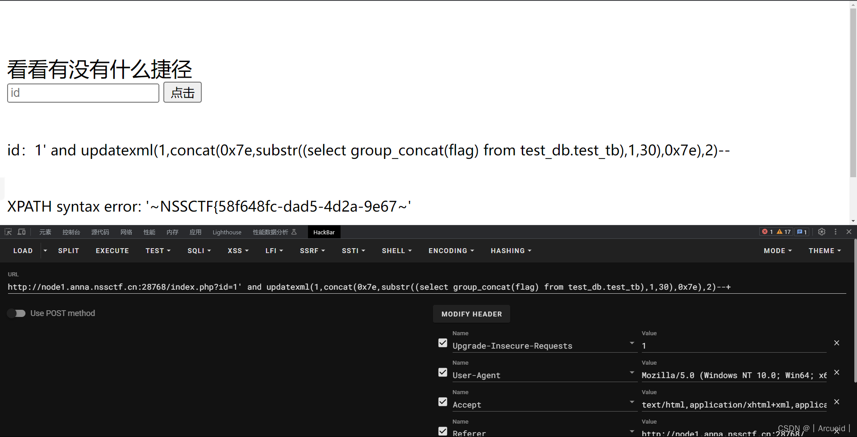Expand the Upgrade-Insecure-Requests name dropdown arrow
Screen dimensions: 857x437
632,343
